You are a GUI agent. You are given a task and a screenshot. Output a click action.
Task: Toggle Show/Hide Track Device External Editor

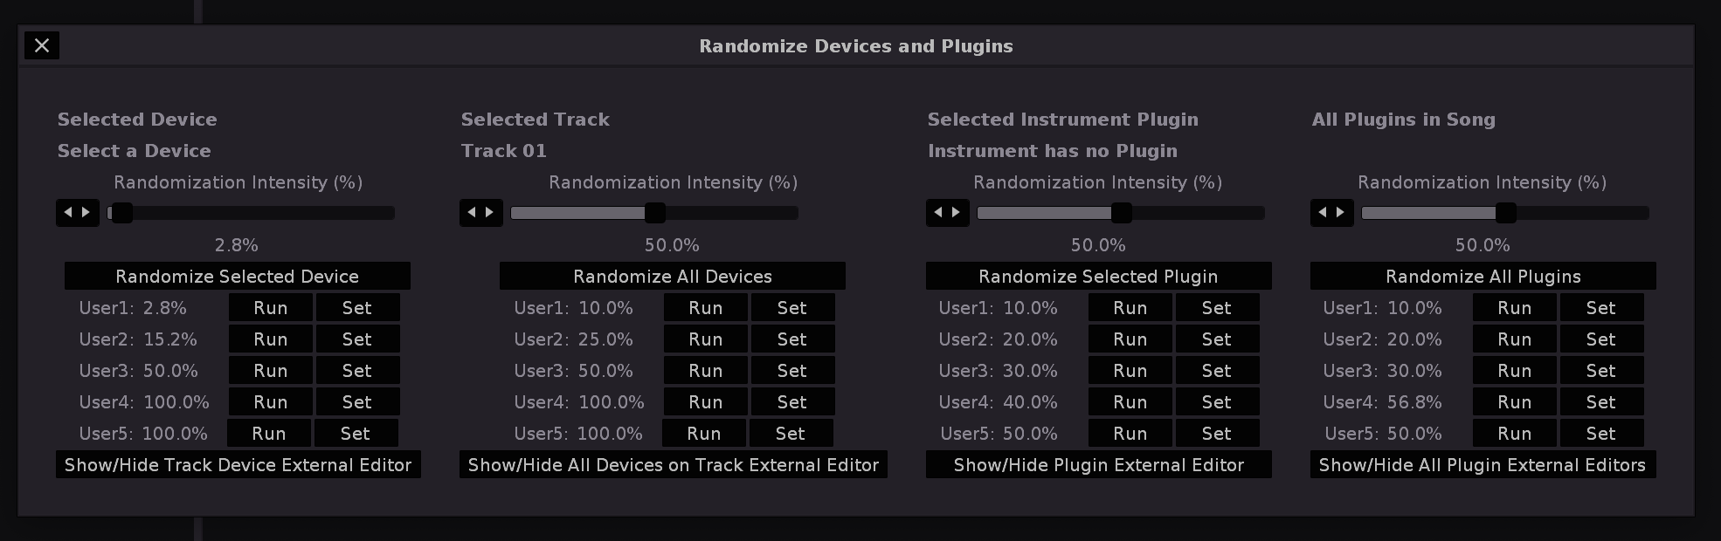[x=238, y=465]
